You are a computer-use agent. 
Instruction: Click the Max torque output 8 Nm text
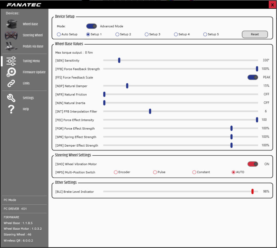tap(74, 53)
